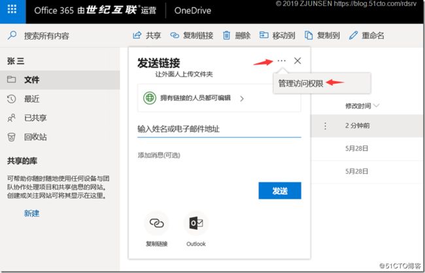425x273 pixels.
Task: Click the people icon beside 已共享
Action: (x=11, y=118)
